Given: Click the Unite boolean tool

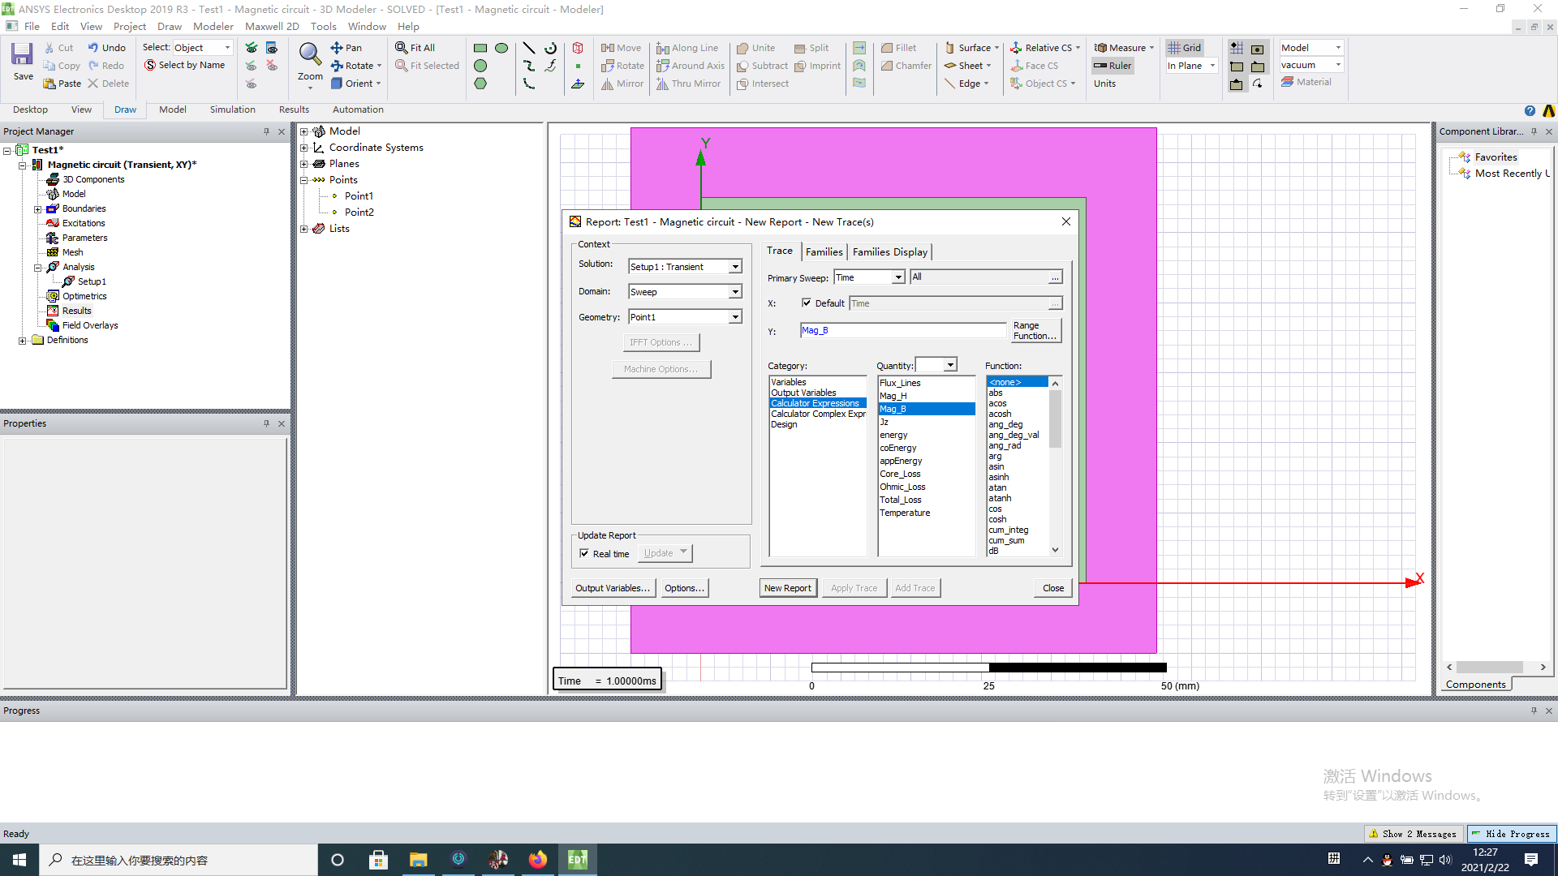Looking at the screenshot, I should (x=755, y=47).
